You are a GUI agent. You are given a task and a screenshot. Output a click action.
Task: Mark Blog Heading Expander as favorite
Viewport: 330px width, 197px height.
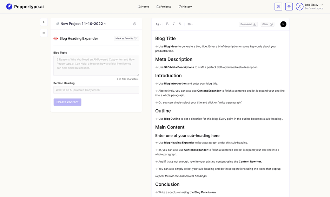pos(126,38)
